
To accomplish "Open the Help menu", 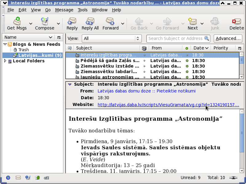I will coord(117,10).
